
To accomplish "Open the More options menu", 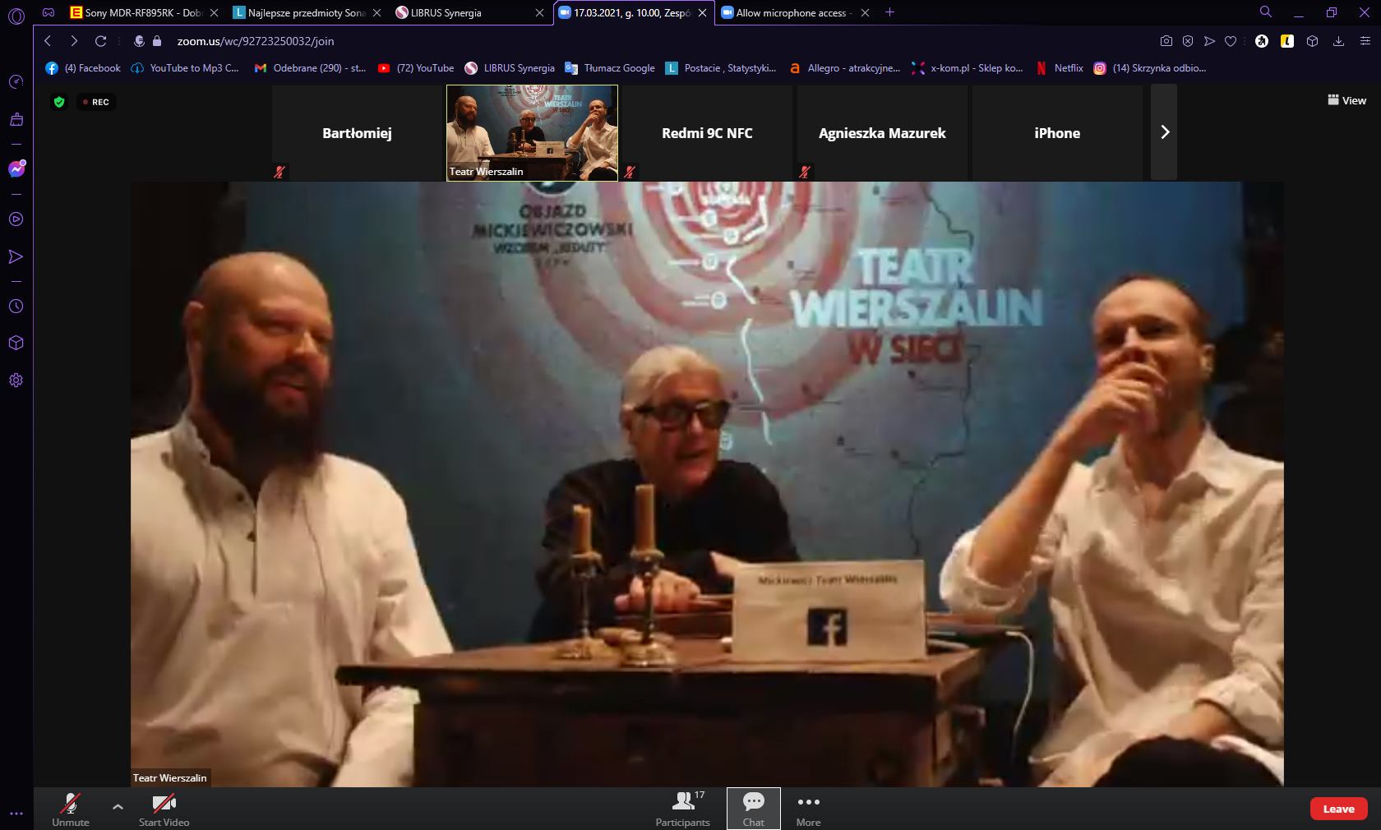I will [808, 809].
